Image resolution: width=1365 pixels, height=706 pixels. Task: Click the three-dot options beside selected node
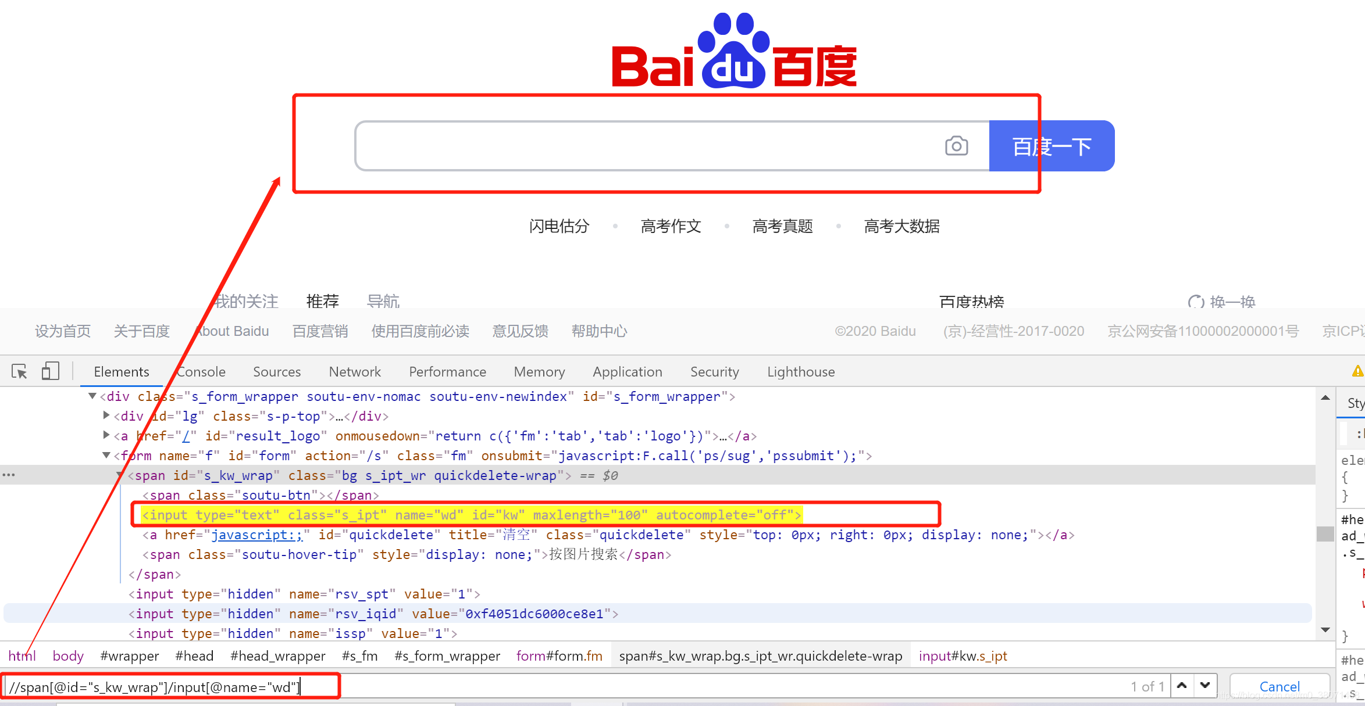click(x=9, y=475)
